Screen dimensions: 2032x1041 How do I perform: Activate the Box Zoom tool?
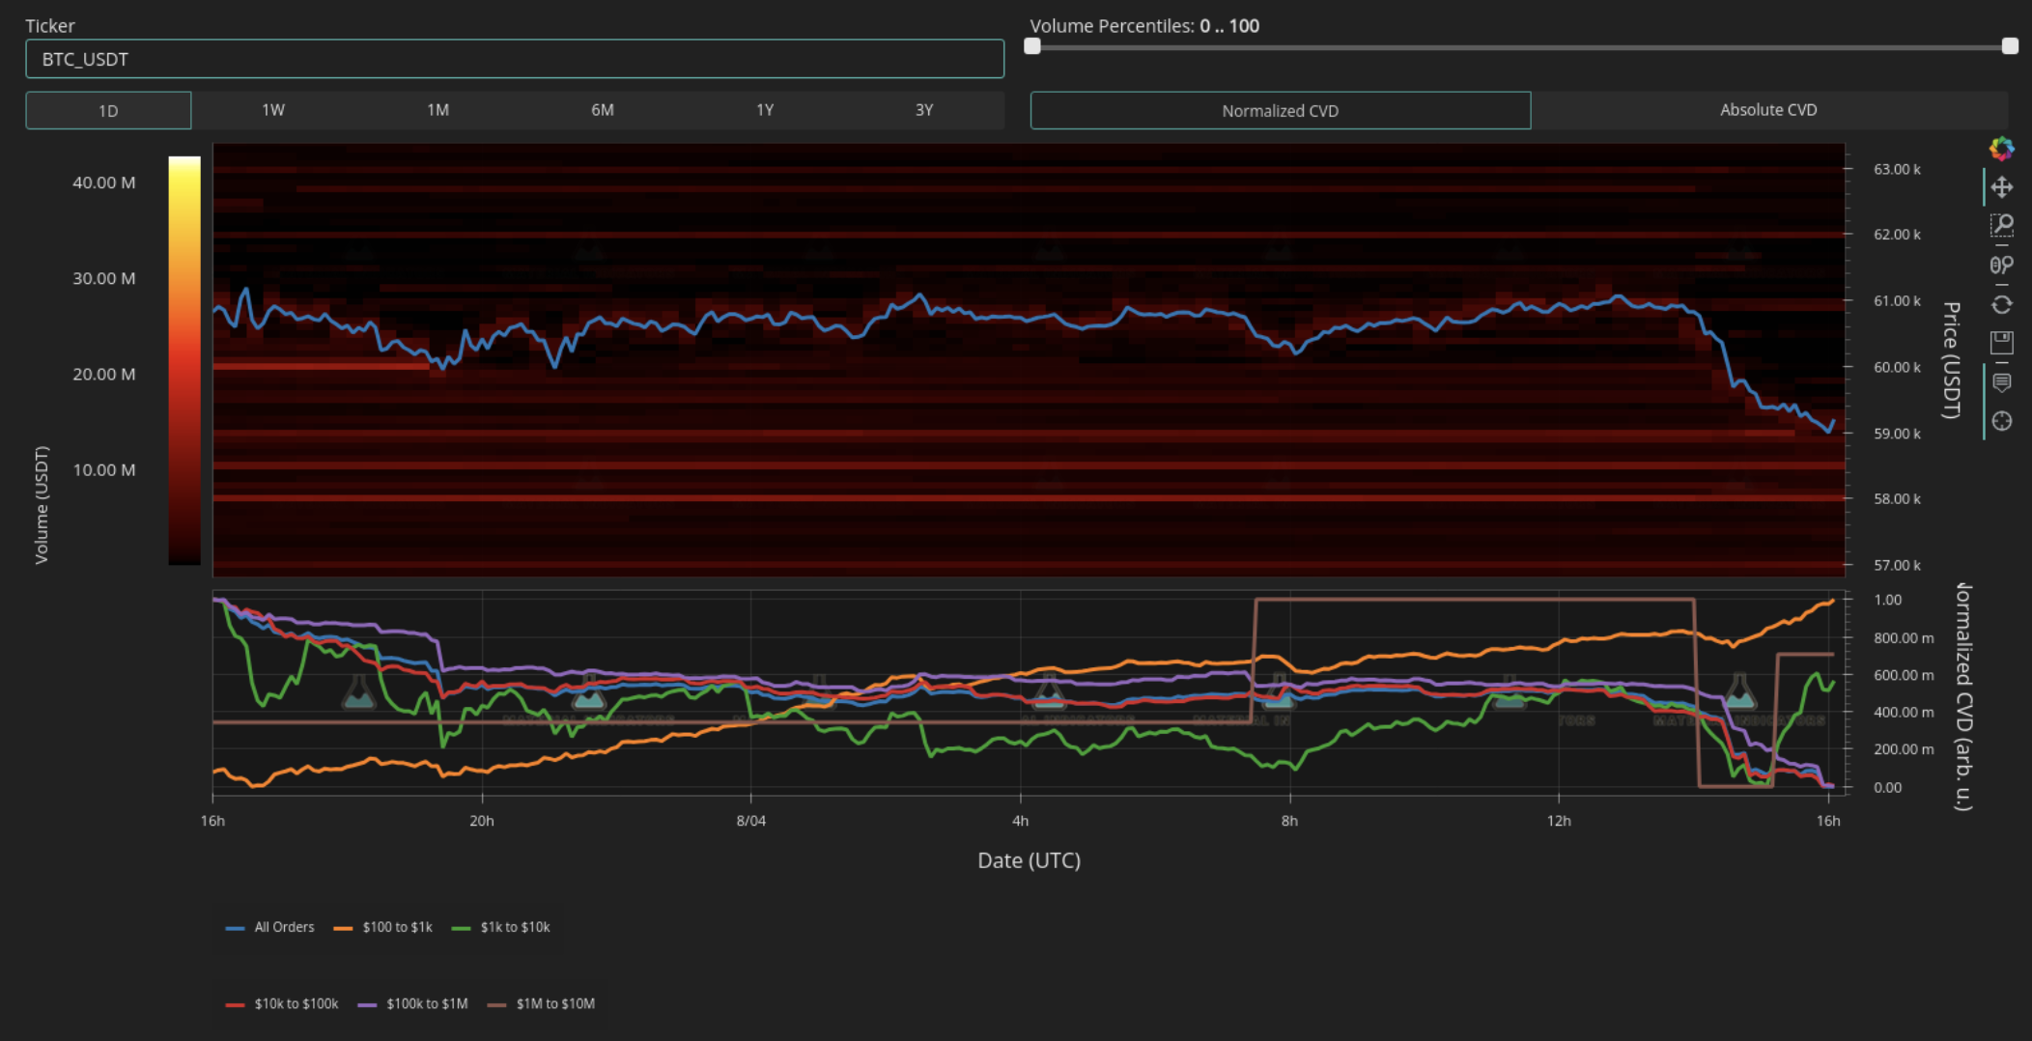pyautogui.click(x=2002, y=226)
